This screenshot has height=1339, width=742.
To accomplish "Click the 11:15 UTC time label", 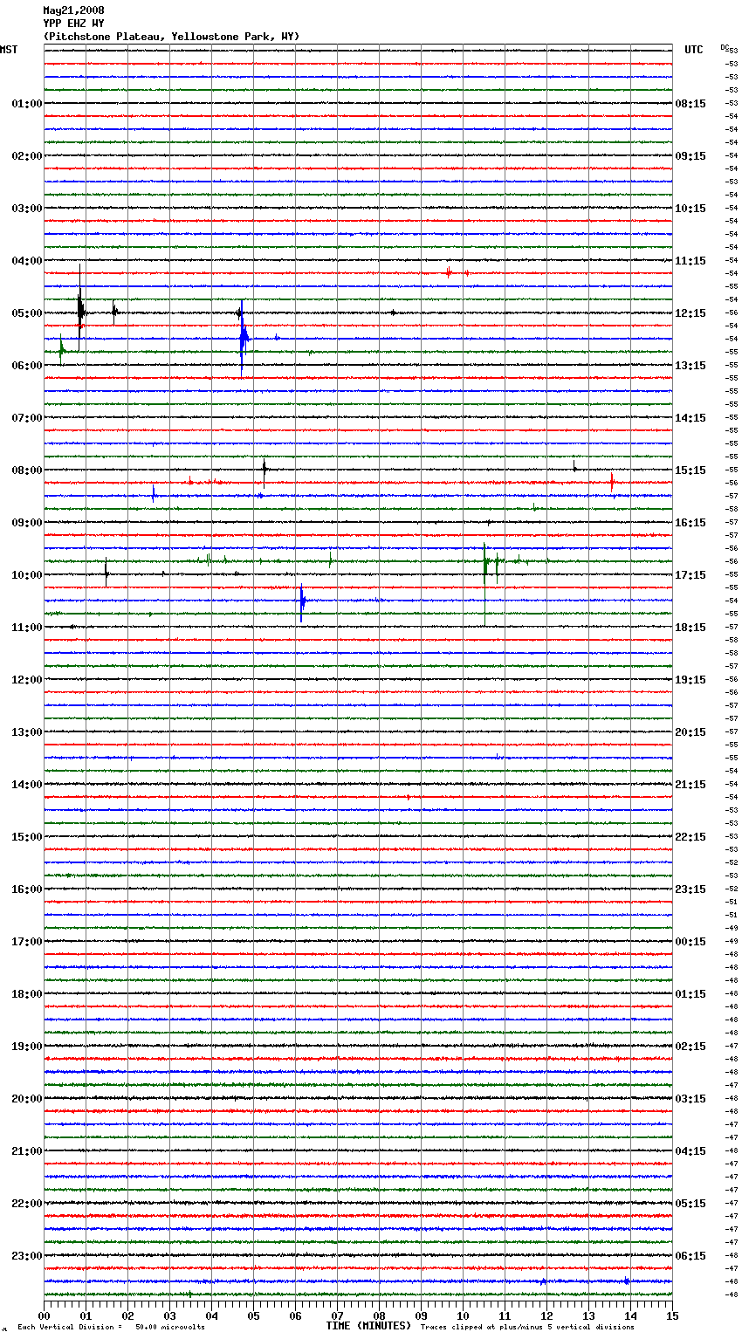I will tap(690, 261).
